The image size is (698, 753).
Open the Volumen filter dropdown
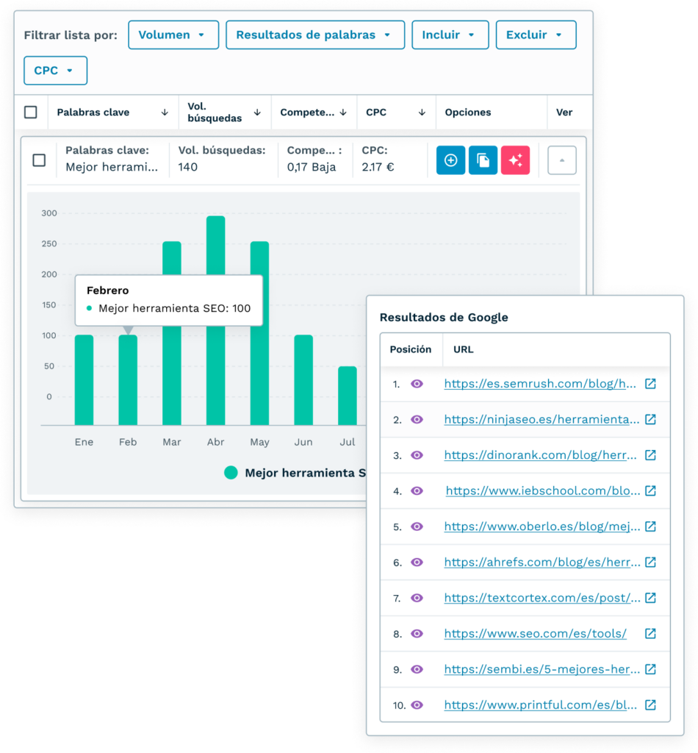(x=173, y=35)
